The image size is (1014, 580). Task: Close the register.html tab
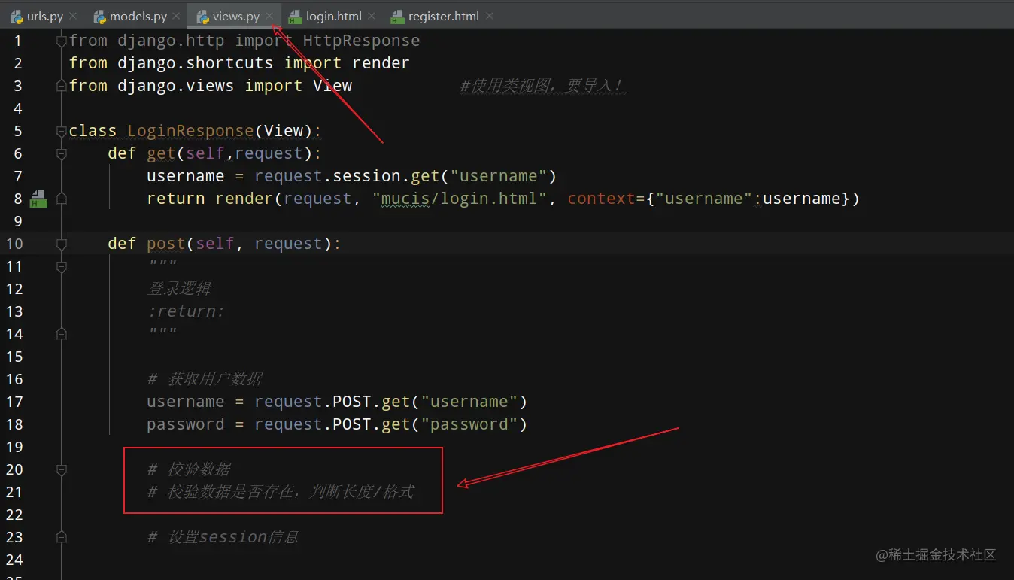(490, 16)
